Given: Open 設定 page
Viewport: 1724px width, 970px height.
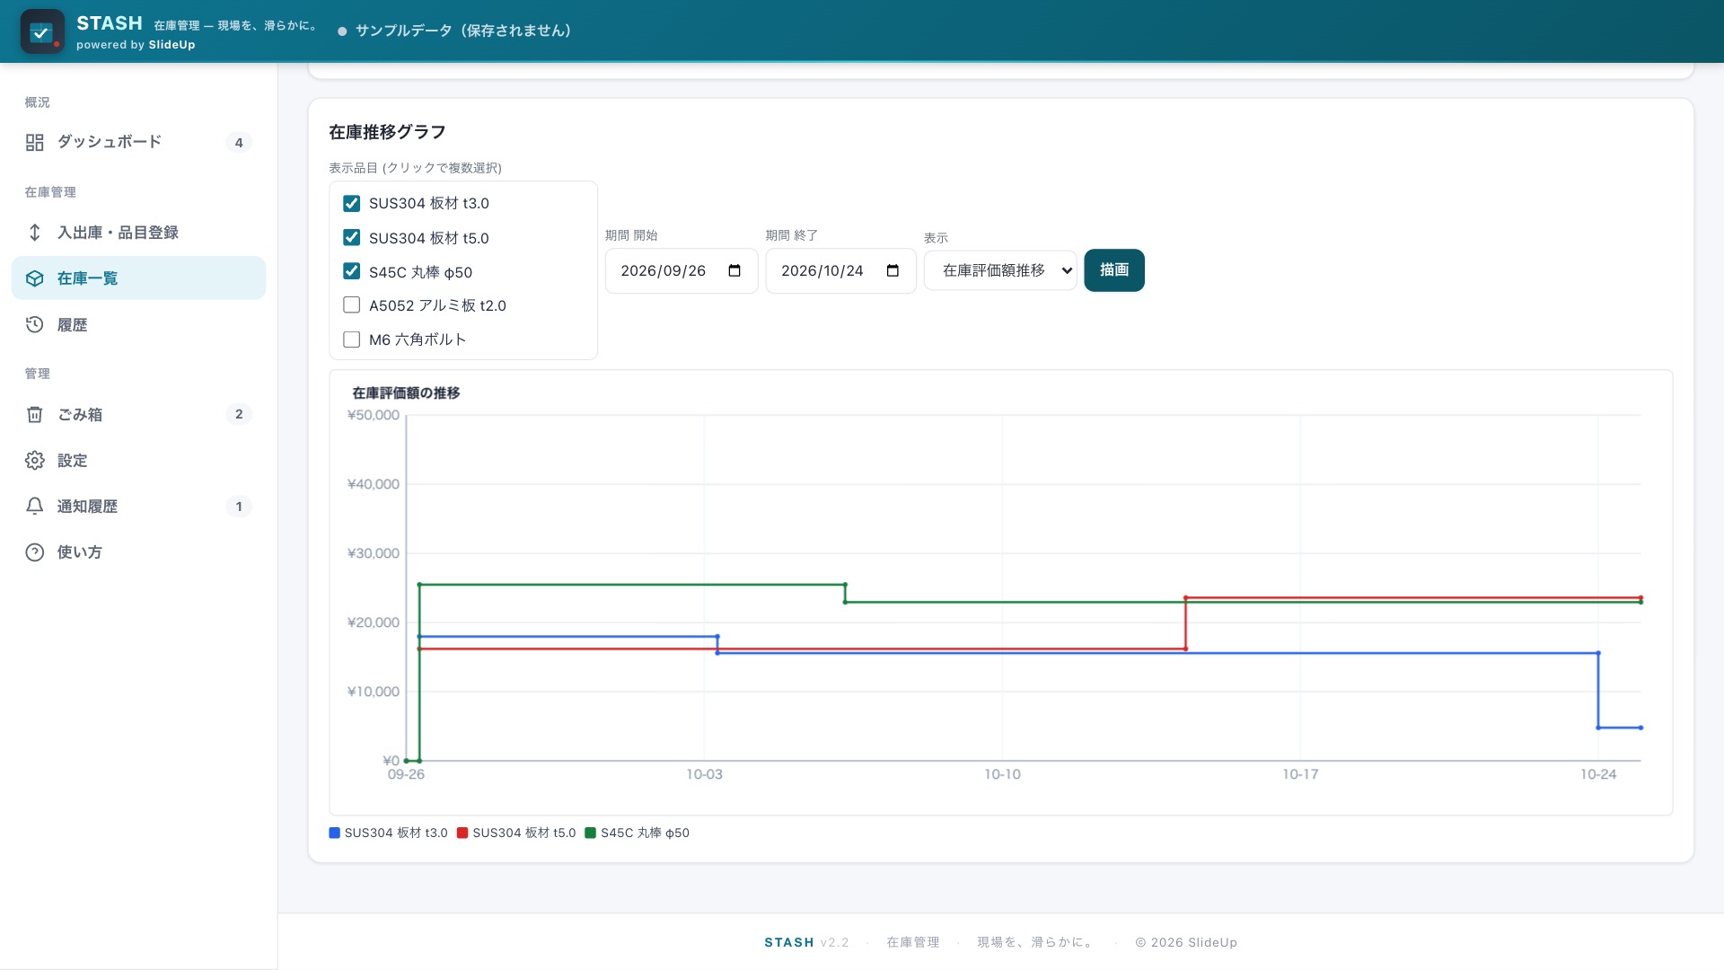Looking at the screenshot, I should [138, 460].
